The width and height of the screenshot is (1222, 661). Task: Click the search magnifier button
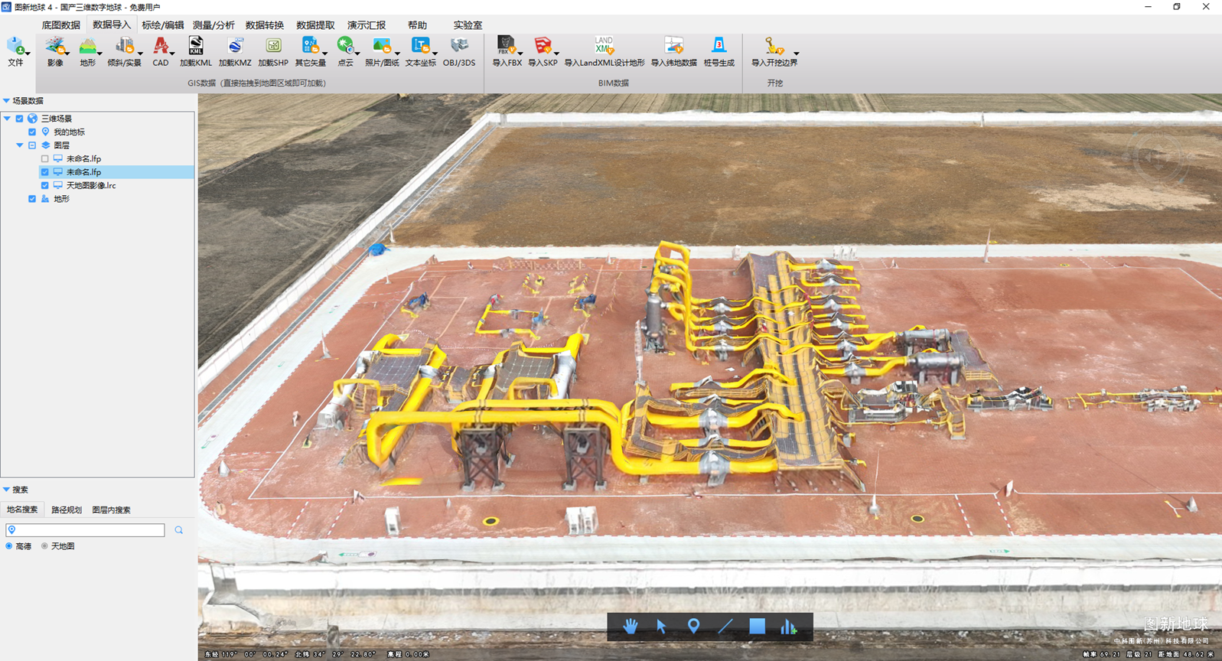coord(179,530)
